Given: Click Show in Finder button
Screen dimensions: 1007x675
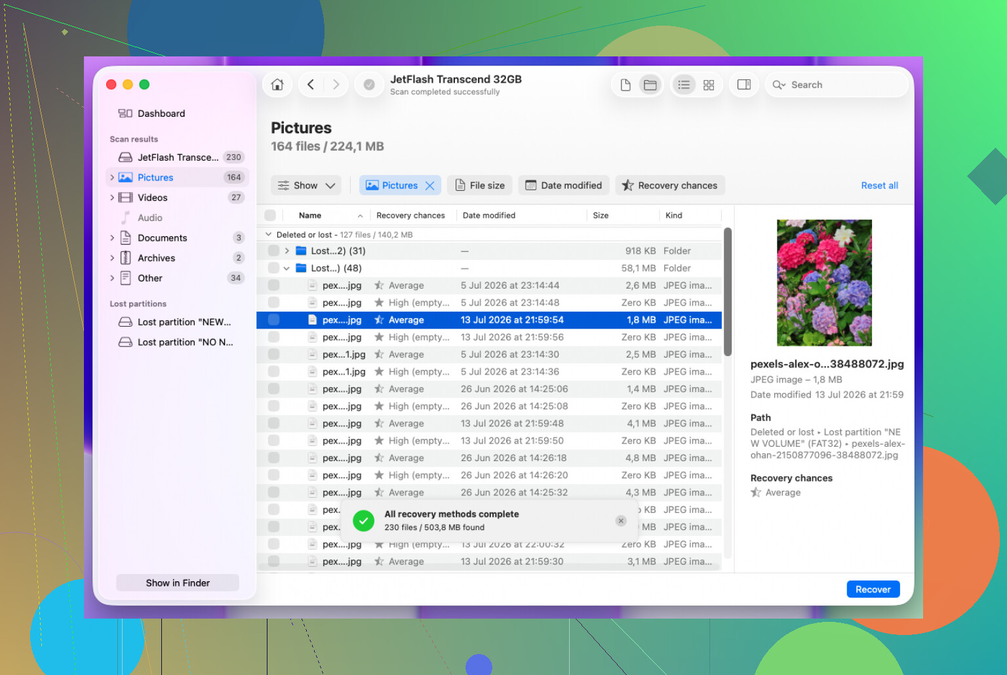Looking at the screenshot, I should point(178,583).
